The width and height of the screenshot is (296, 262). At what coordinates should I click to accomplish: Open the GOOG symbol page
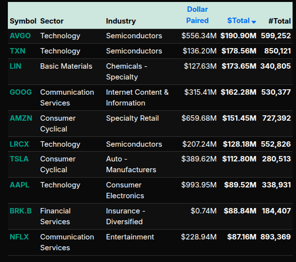(x=21, y=92)
